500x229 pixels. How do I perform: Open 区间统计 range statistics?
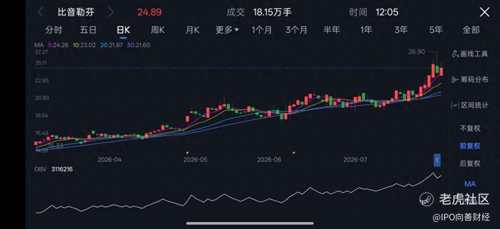[x=470, y=105]
